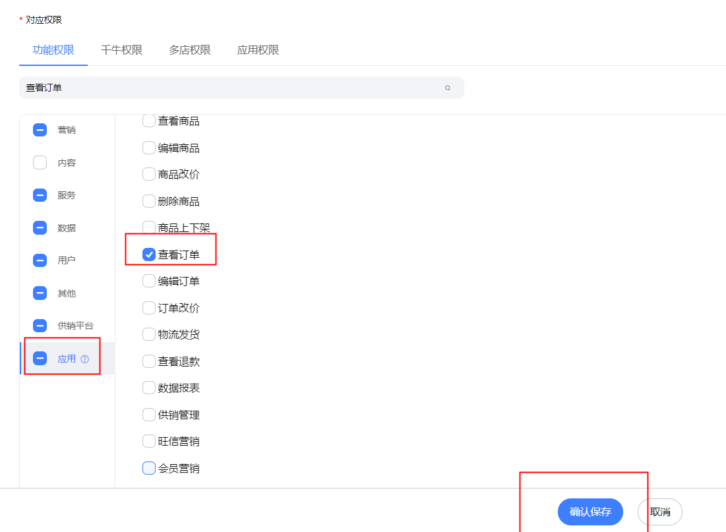Viewport: 726px width, 532px height.
Task: Tick the 会员营销 checkbox
Action: coord(149,468)
